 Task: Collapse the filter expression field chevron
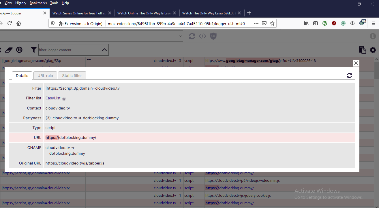(104, 50)
